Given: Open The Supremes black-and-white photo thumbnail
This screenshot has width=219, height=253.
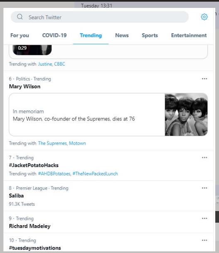Looking at the screenshot, I should click(x=186, y=115).
